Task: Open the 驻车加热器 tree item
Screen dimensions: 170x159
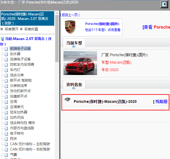Action: point(19,112)
